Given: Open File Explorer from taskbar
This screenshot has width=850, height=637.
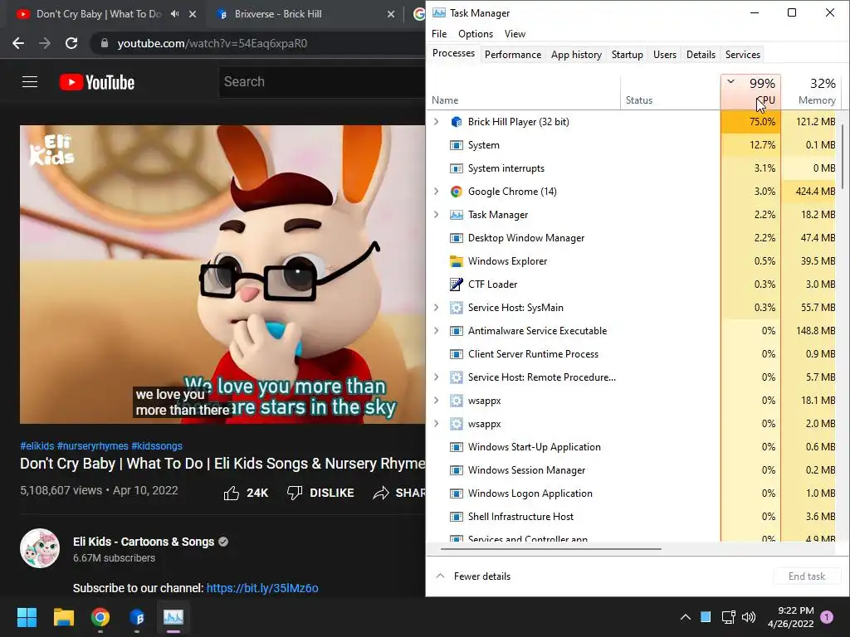Looking at the screenshot, I should pyautogui.click(x=63, y=617).
